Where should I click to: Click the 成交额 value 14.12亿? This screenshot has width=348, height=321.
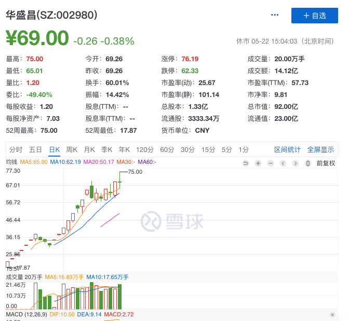pos(286,71)
